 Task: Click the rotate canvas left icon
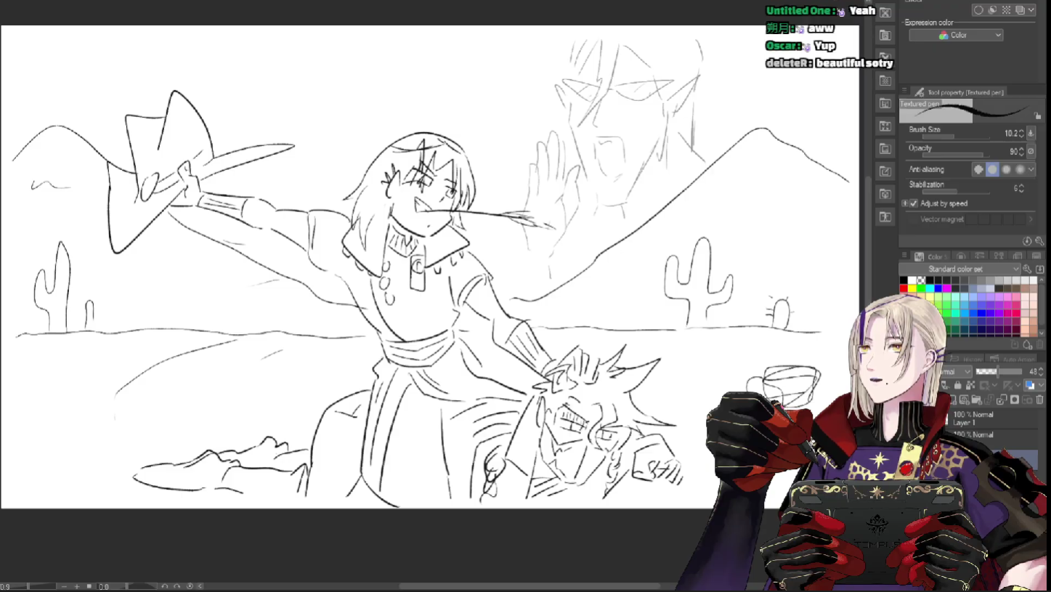[165, 586]
